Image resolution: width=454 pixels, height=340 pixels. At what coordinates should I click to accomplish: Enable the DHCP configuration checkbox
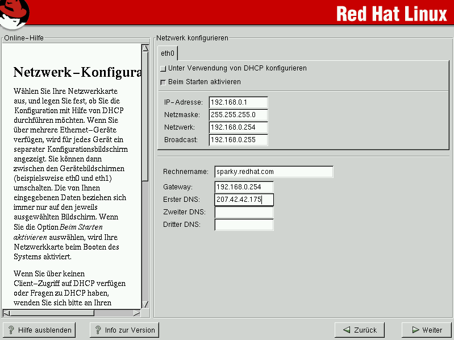click(x=163, y=69)
